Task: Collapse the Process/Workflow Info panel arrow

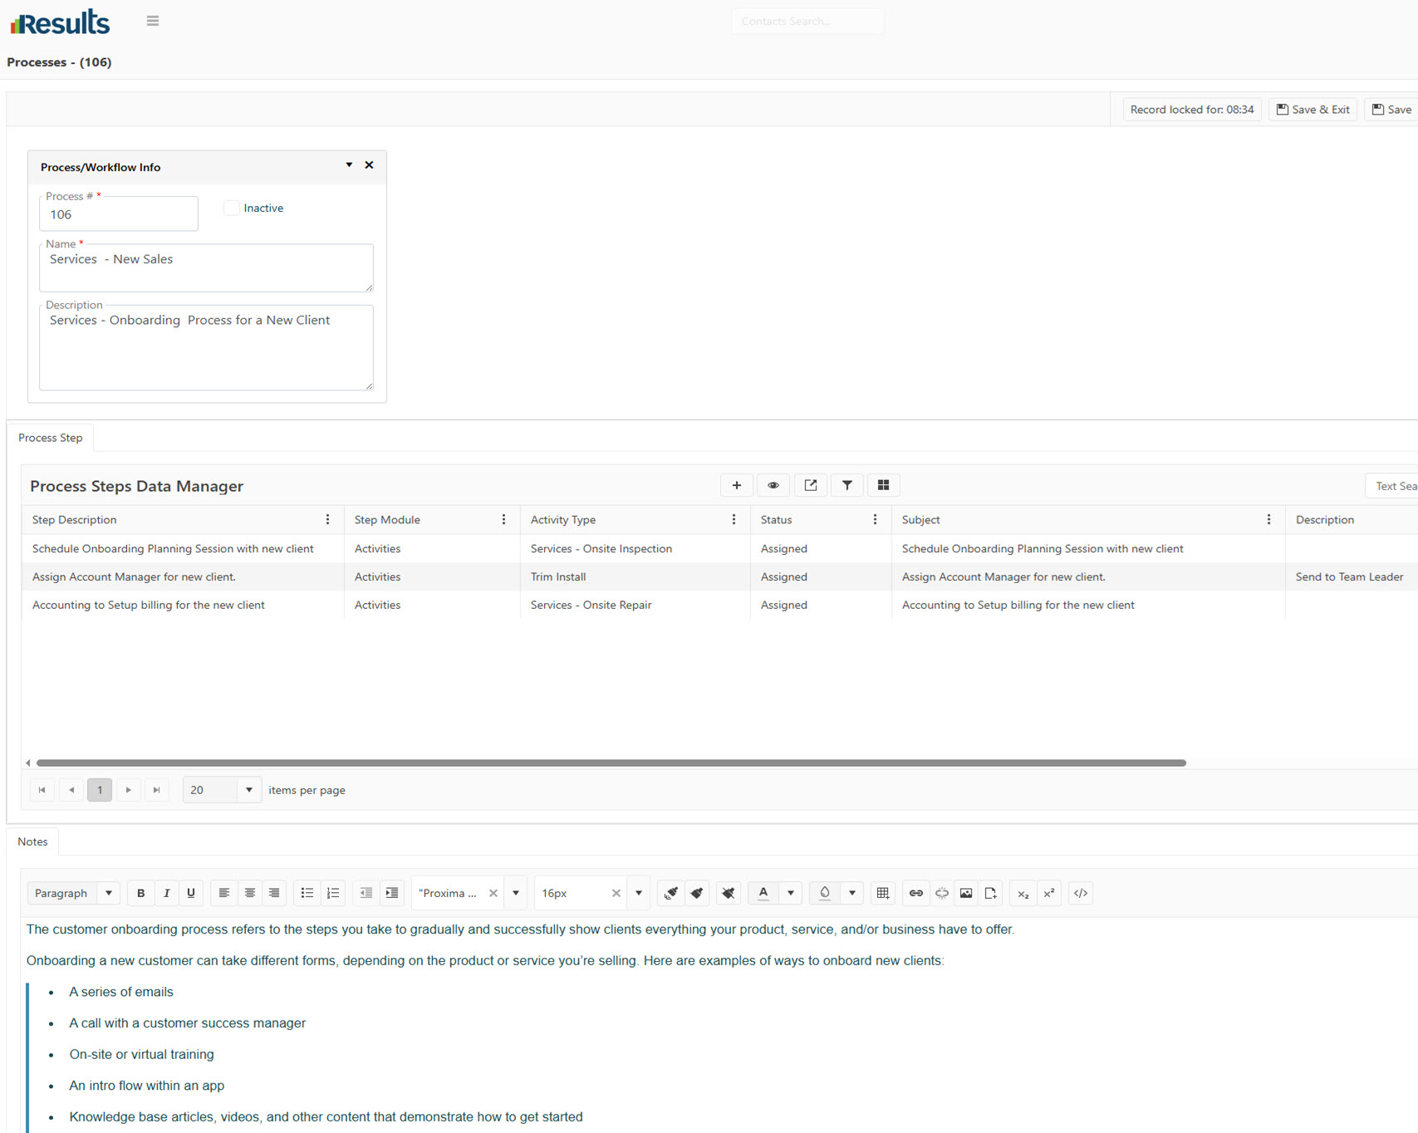Action: (x=349, y=165)
